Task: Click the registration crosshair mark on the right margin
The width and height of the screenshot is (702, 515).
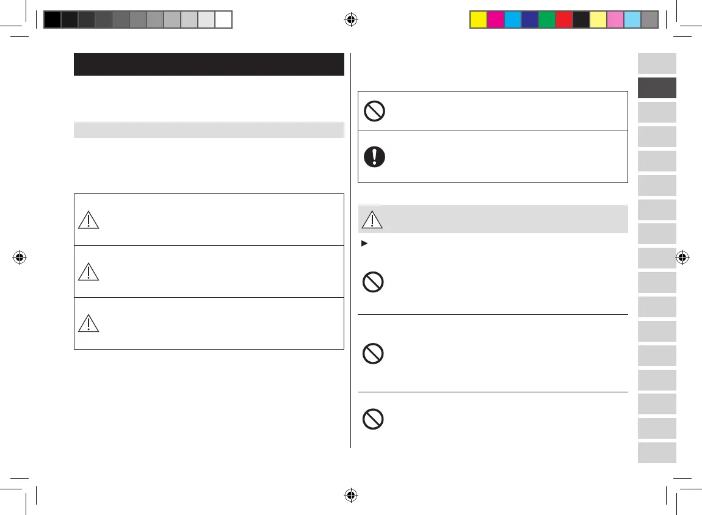Action: (682, 258)
